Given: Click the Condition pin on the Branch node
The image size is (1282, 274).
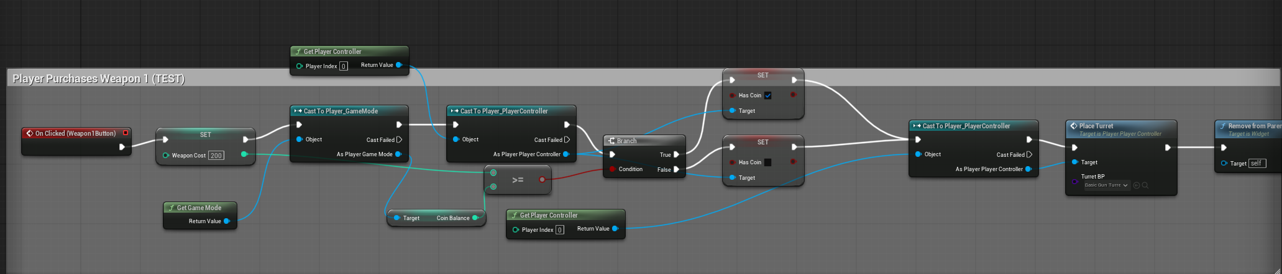Looking at the screenshot, I should [613, 169].
